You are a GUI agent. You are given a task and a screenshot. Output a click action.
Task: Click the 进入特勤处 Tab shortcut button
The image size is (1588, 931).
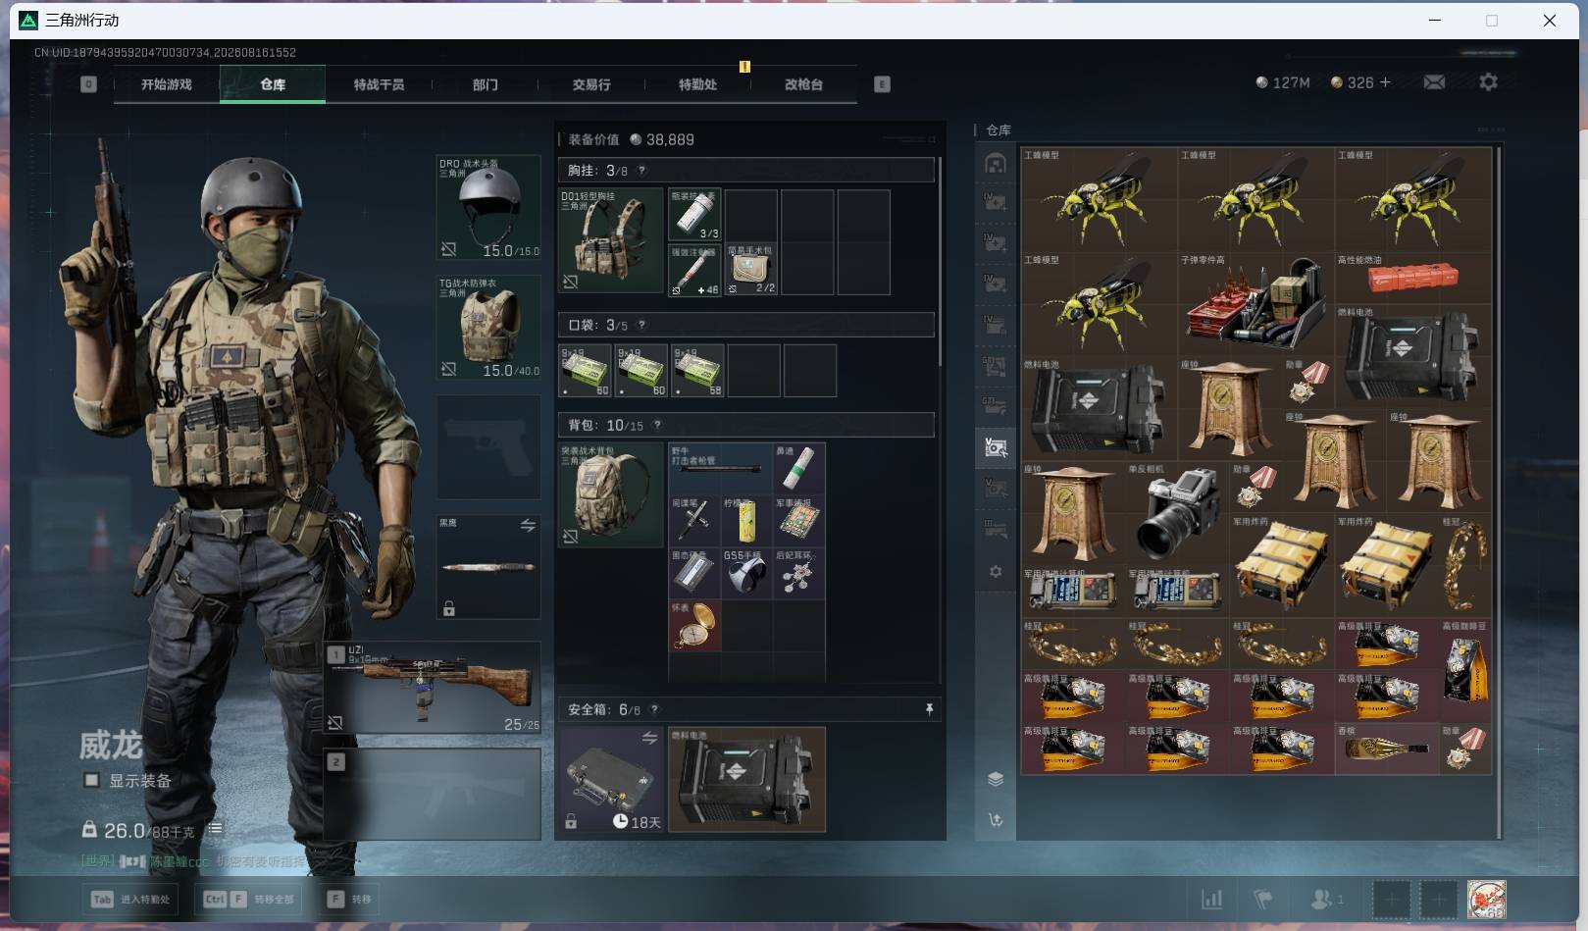point(131,899)
